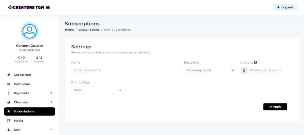304x135 pixels.
Task: Click the Log out button
Action: point(285,7)
